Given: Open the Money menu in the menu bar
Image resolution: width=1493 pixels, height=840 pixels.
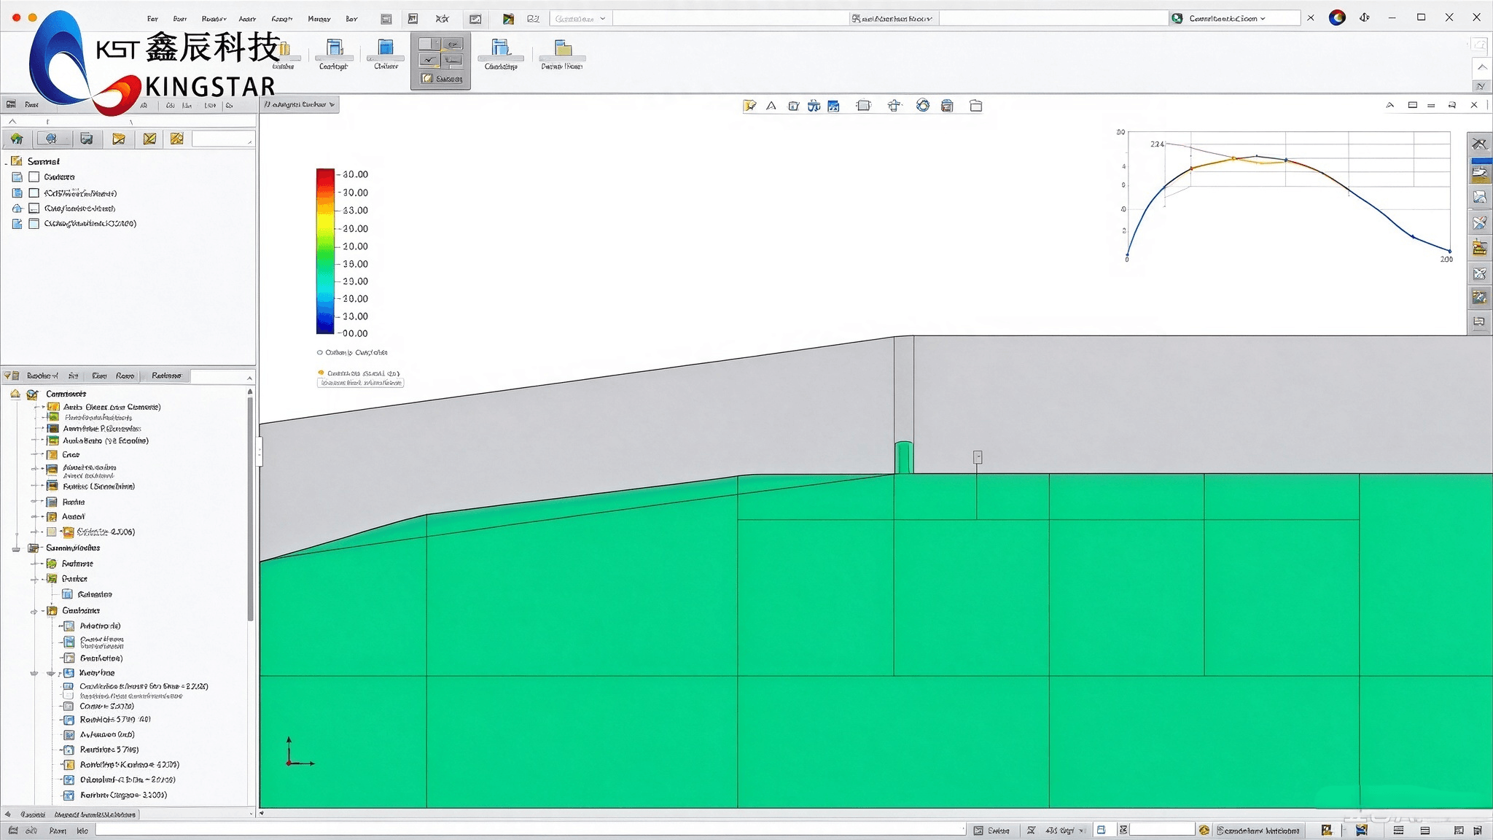Looking at the screenshot, I should tap(319, 19).
